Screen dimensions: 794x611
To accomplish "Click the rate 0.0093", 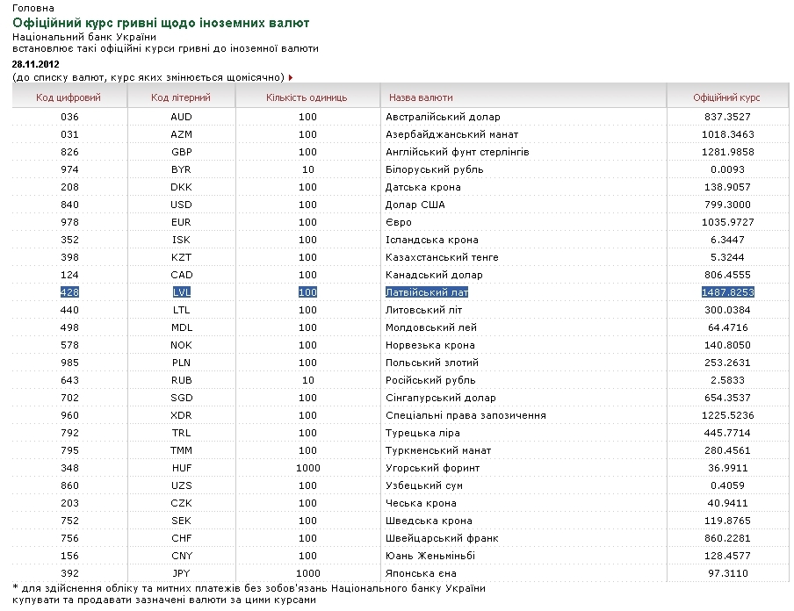I will pyautogui.click(x=727, y=169).
